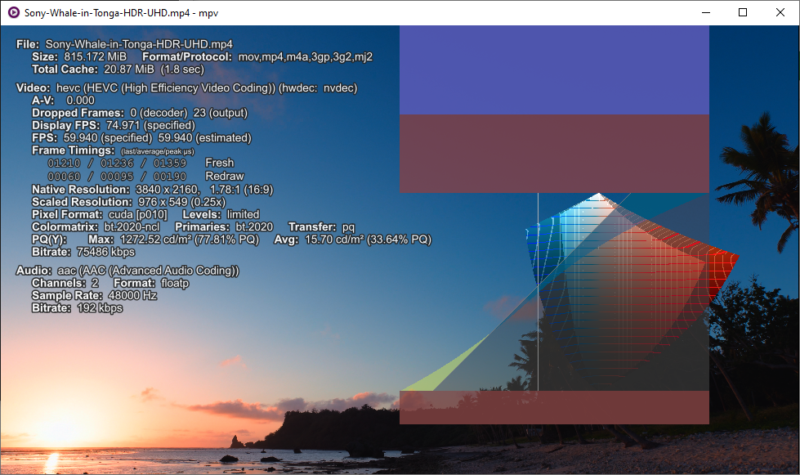Click the Channels value '2'
Viewport: 800px width, 475px height.
tap(95, 283)
